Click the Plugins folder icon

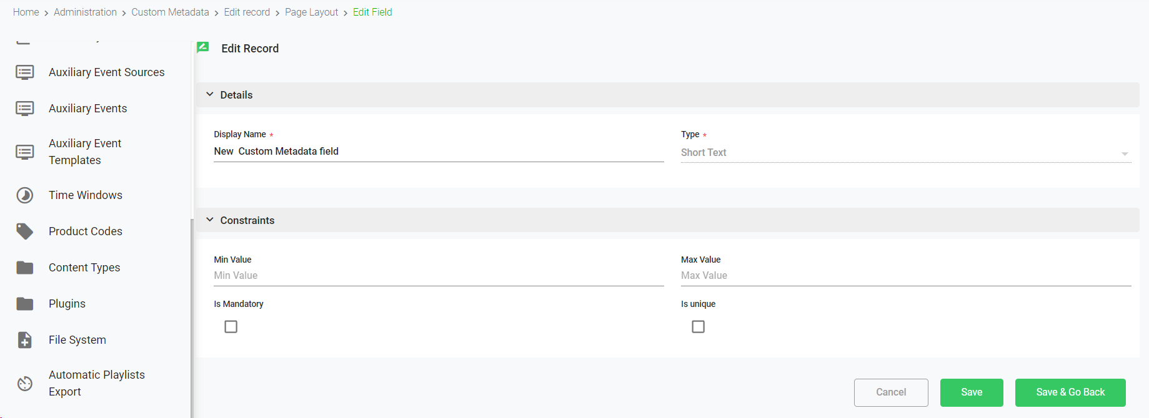tap(25, 304)
